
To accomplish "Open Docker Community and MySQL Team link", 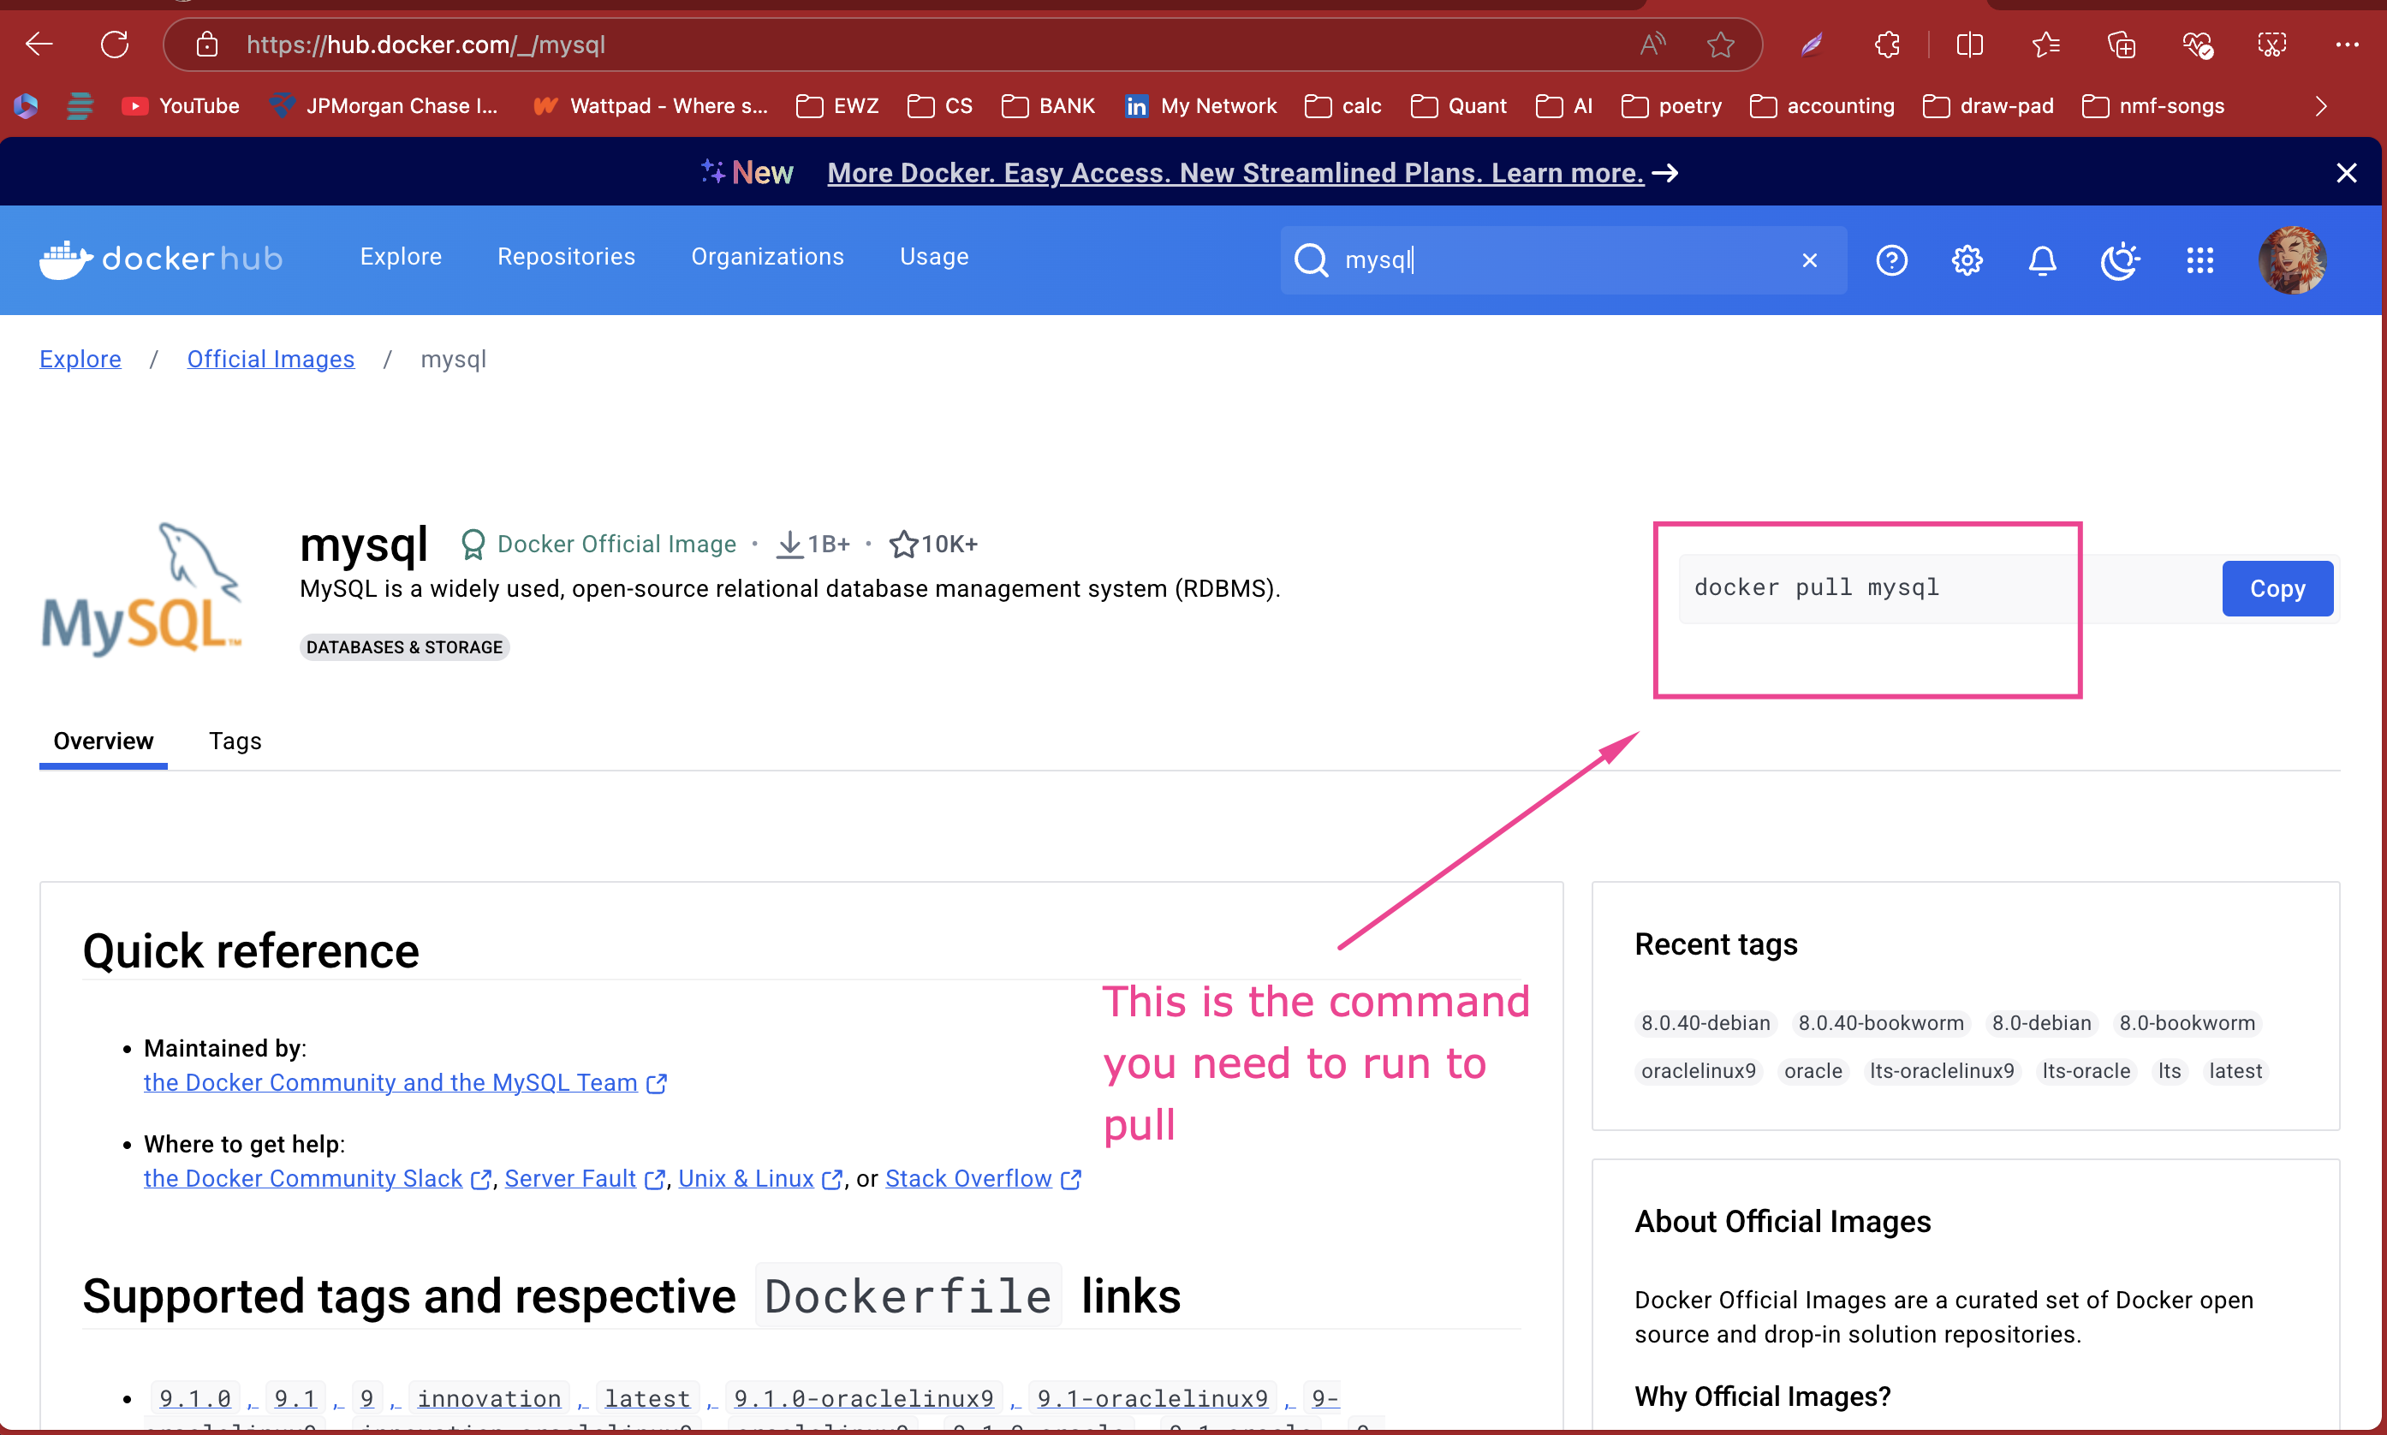I will click(405, 1082).
